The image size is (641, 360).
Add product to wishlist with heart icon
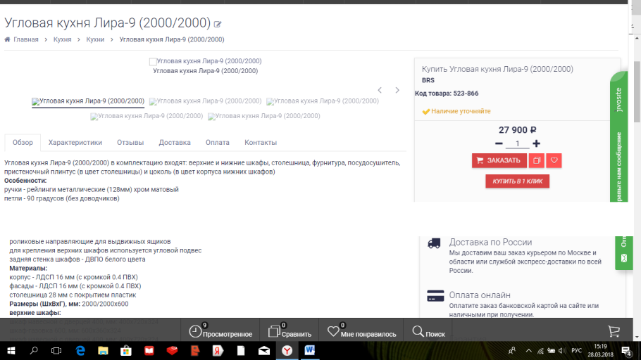click(554, 160)
